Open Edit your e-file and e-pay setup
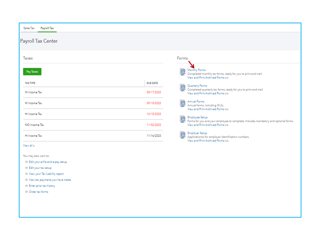 48,162
